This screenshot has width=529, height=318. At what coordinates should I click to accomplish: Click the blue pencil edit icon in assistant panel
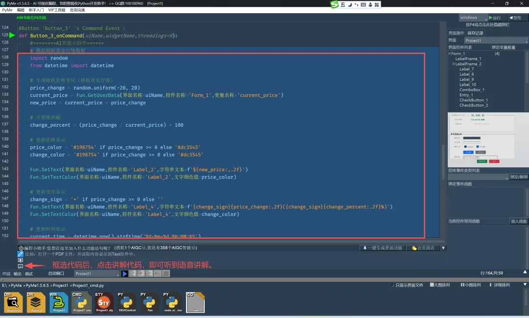[21, 254]
